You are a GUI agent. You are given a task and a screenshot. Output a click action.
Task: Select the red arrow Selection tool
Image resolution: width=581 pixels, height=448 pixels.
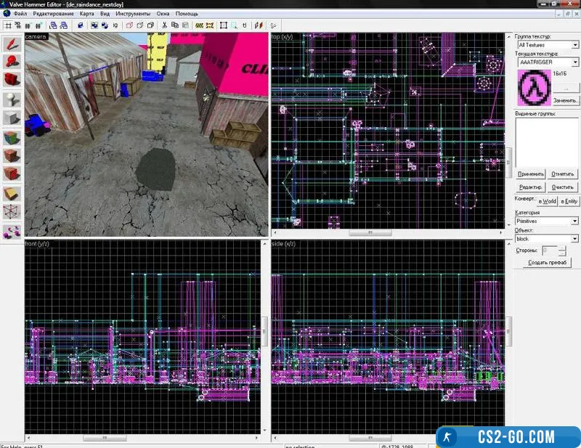point(12,43)
